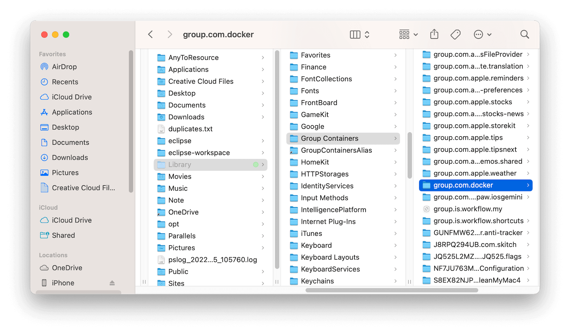Select OneDrive under Locations
Screen dimensions: 570x334
tap(67, 268)
